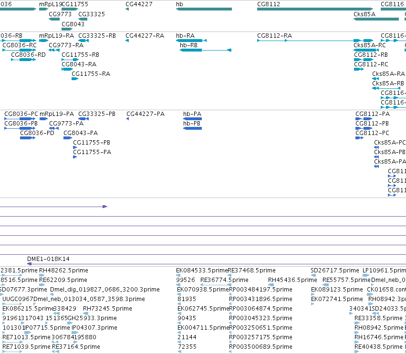Click the SD26717.5prime EST label
406x354 pixels.
pos(335,271)
